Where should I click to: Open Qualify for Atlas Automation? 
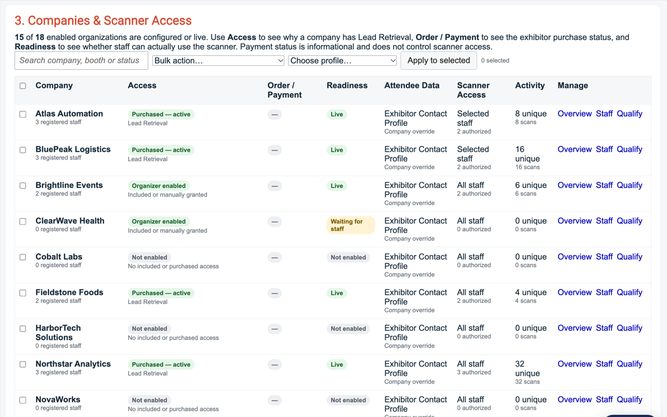click(629, 114)
